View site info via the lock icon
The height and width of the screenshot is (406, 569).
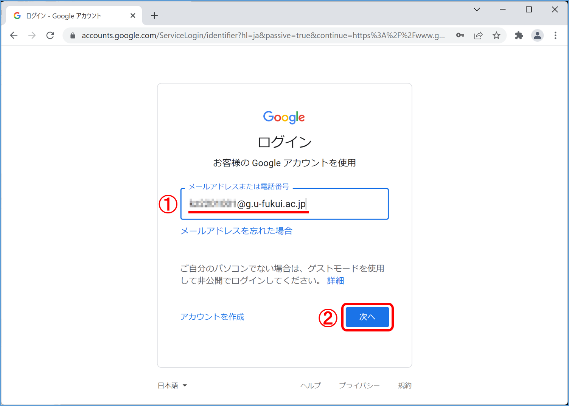[73, 36]
